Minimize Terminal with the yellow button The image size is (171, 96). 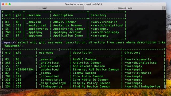click(6, 4)
